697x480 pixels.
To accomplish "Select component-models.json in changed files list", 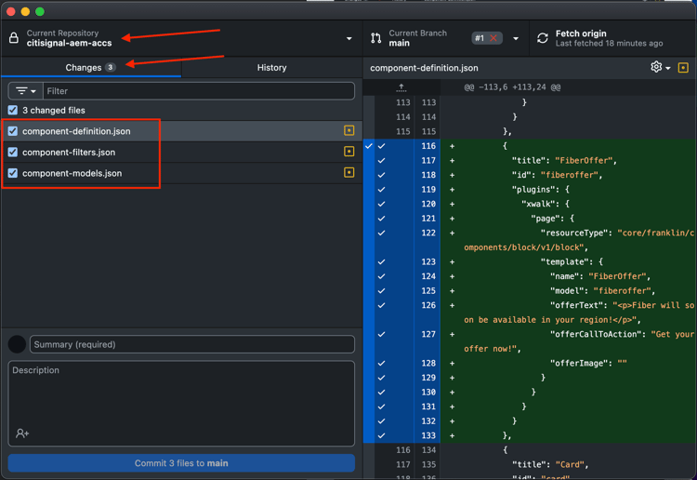I will tap(182, 173).
